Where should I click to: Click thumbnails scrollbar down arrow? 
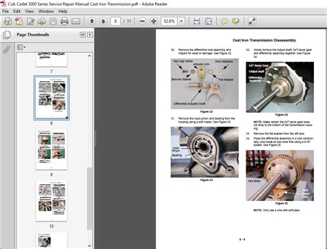90,246
